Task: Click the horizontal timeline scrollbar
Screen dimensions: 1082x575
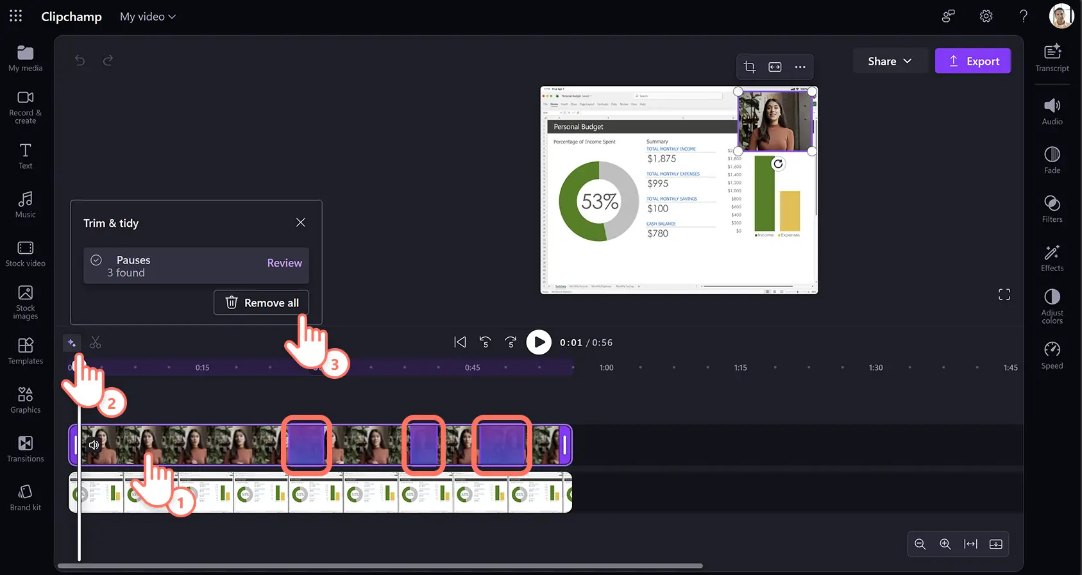Action: [x=380, y=566]
